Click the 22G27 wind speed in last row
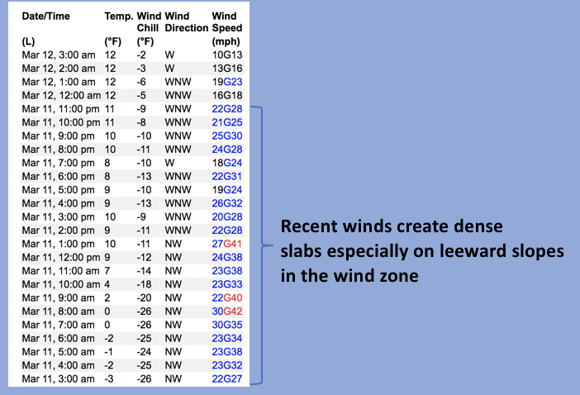580x395 pixels. 226,378
